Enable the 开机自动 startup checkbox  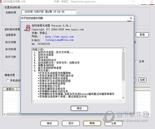click(8, 81)
